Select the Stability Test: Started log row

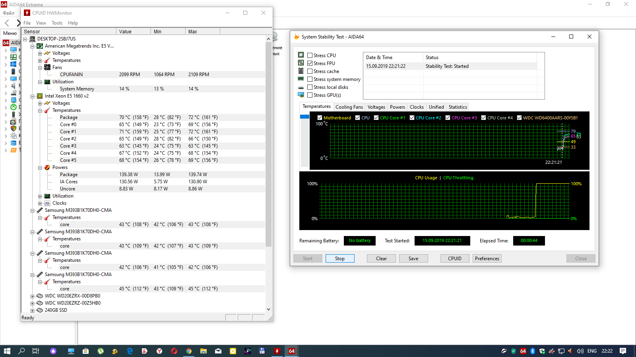click(x=451, y=66)
